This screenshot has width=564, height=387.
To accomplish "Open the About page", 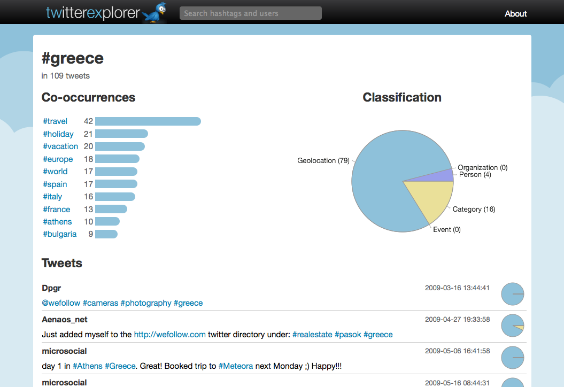I will pyautogui.click(x=515, y=14).
